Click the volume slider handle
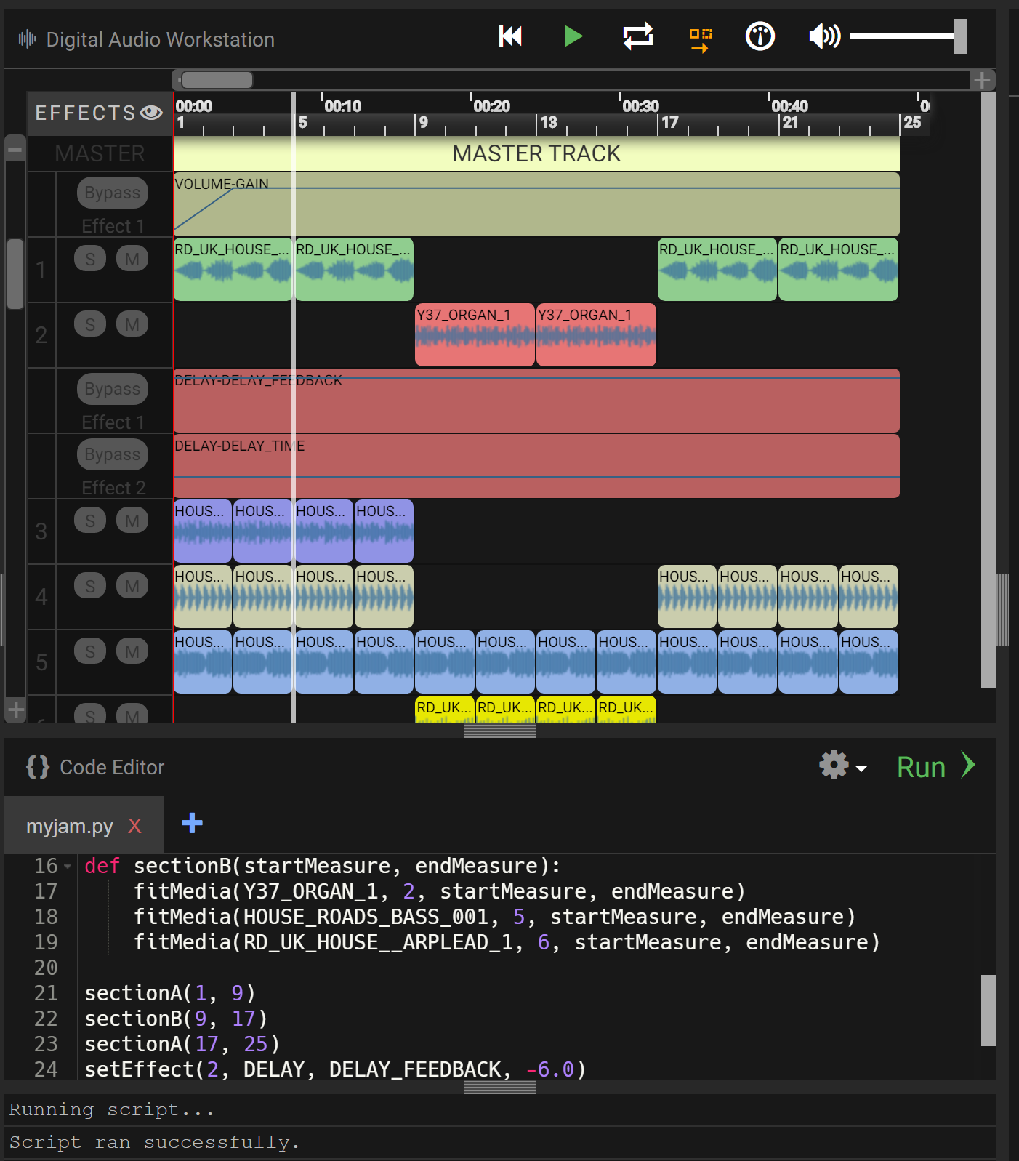Screen dimensions: 1019x1161 pyautogui.click(x=959, y=36)
